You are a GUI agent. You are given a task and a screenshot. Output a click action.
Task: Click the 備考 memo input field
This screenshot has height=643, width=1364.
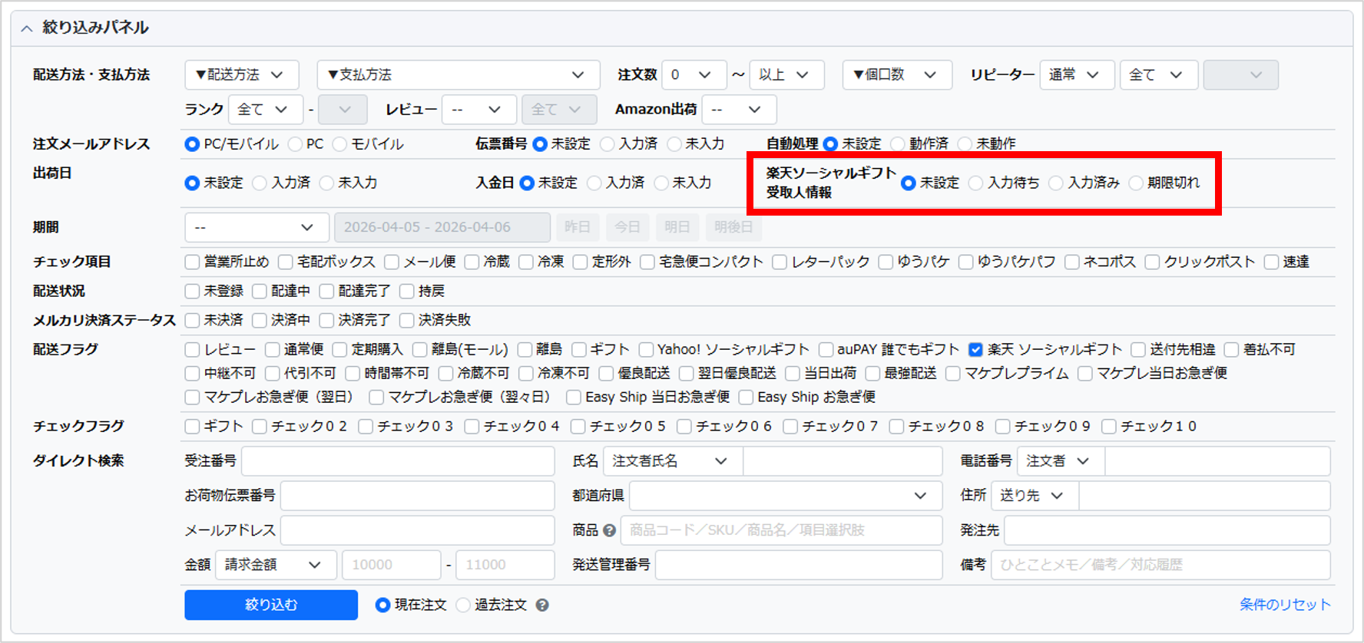point(1160,565)
